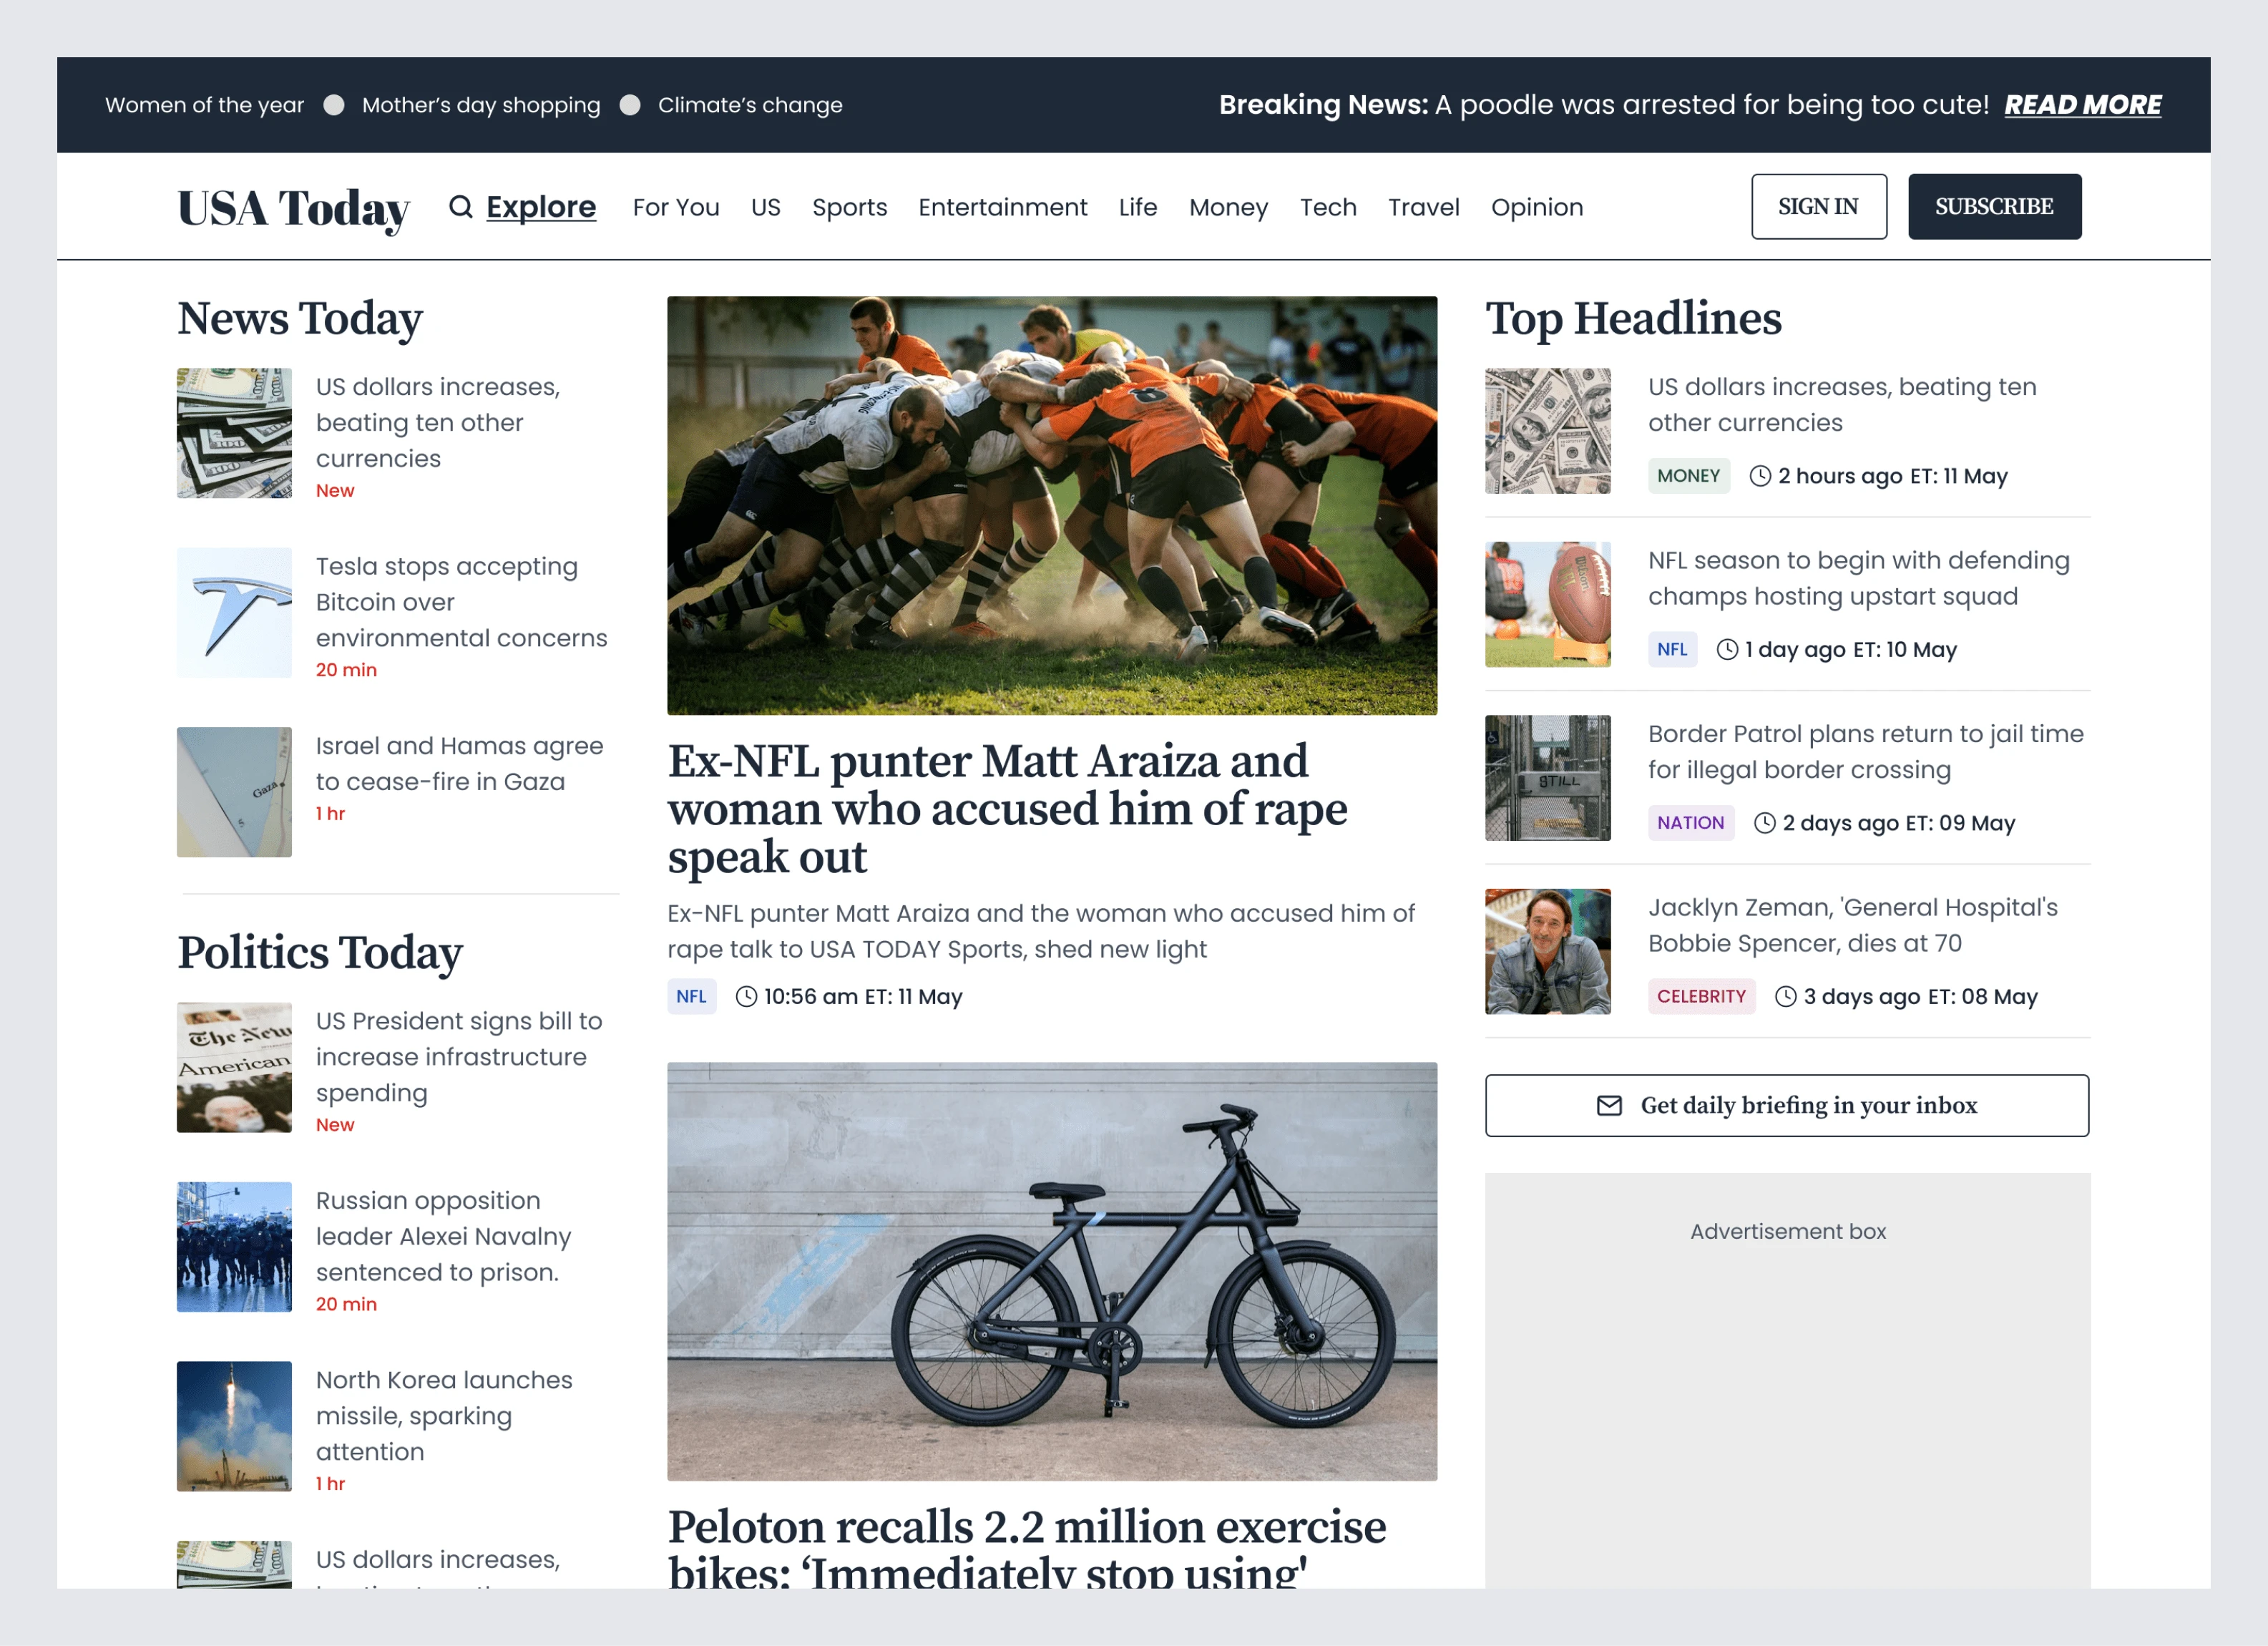
Task: Click the Opinion menu item
Action: [x=1535, y=206]
